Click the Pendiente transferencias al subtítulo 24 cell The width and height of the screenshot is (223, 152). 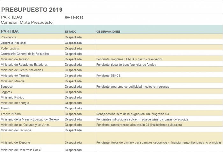tap(139, 125)
